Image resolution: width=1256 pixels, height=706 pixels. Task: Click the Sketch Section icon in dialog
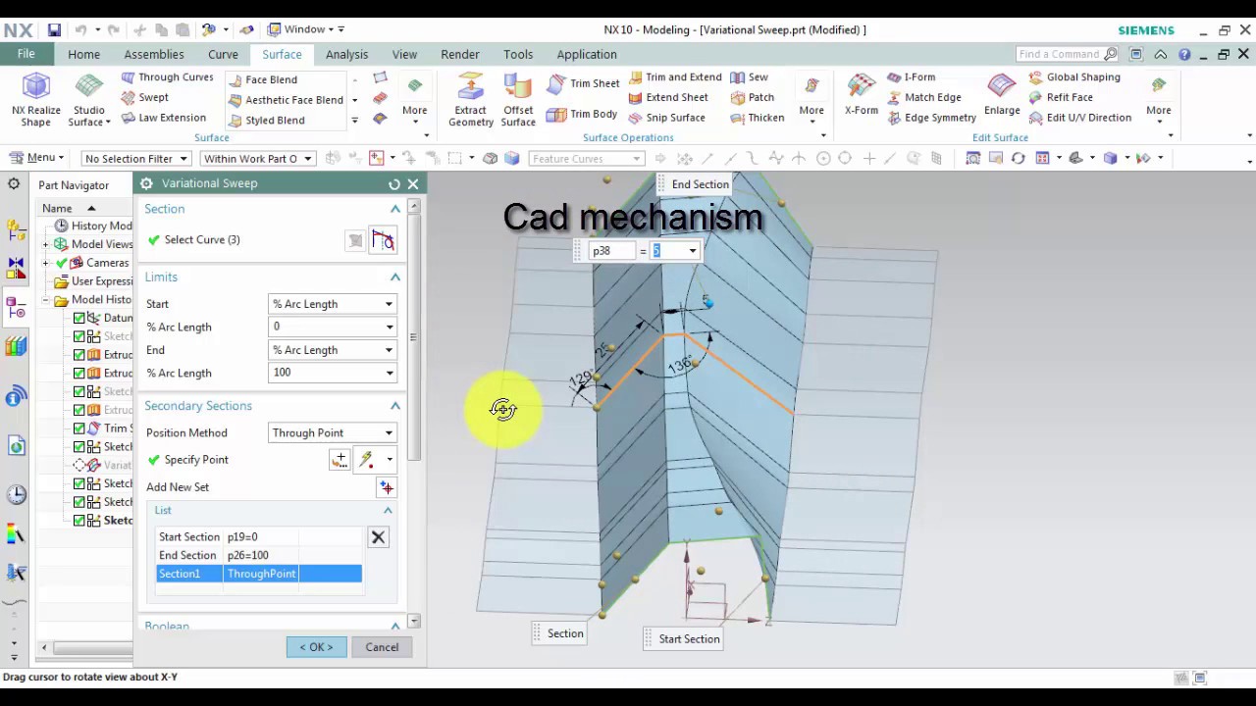pyautogui.click(x=383, y=240)
